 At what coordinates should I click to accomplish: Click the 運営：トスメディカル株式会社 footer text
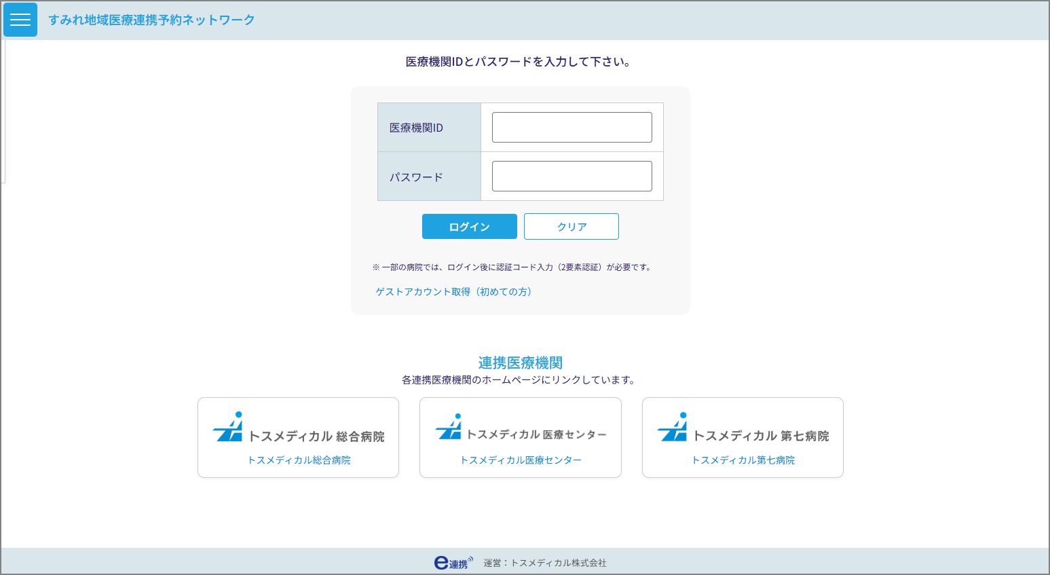coord(545,563)
